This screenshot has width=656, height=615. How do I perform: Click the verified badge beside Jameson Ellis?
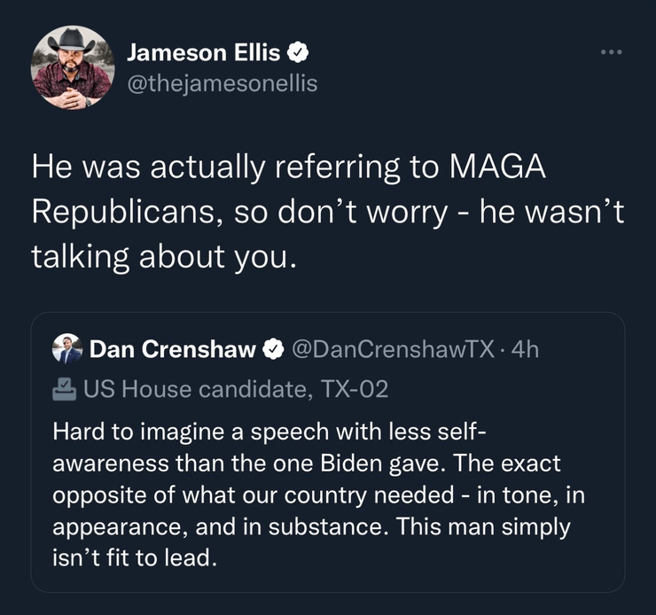(x=297, y=53)
